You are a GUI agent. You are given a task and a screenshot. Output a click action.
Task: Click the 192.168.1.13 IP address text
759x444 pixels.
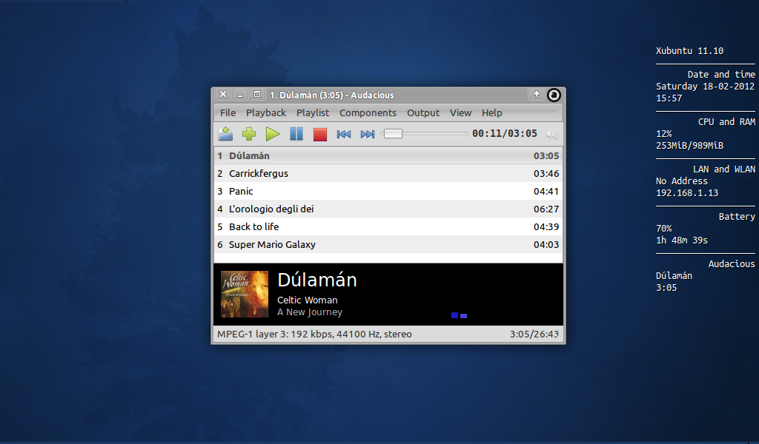pos(687,193)
